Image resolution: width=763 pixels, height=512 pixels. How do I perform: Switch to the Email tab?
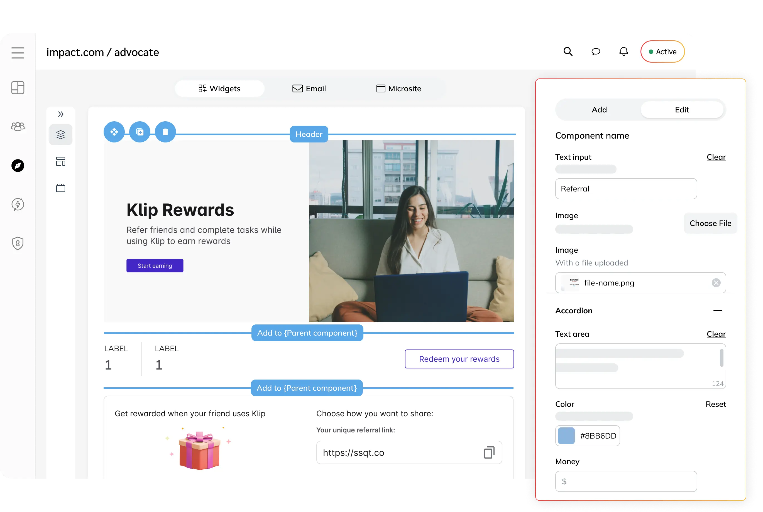309,88
